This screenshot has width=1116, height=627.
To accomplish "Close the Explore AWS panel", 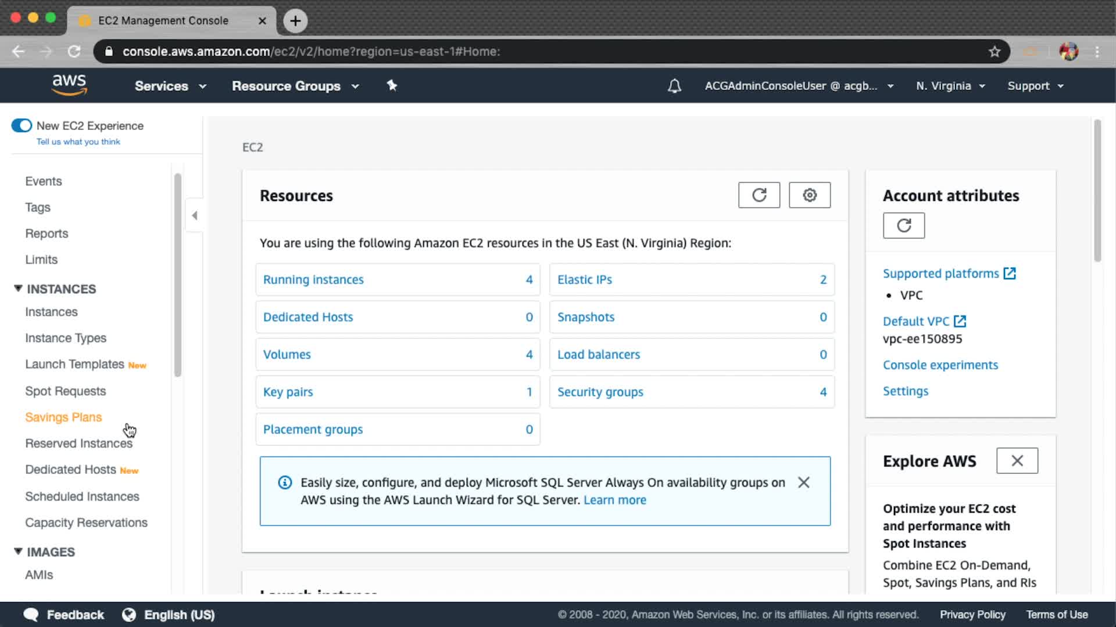I will 1017,461.
